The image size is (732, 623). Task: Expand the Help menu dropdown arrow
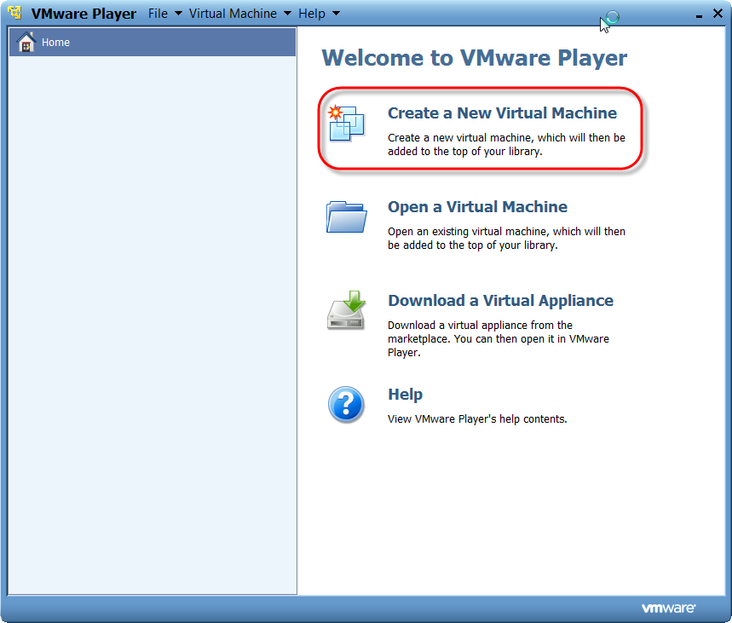(x=336, y=14)
